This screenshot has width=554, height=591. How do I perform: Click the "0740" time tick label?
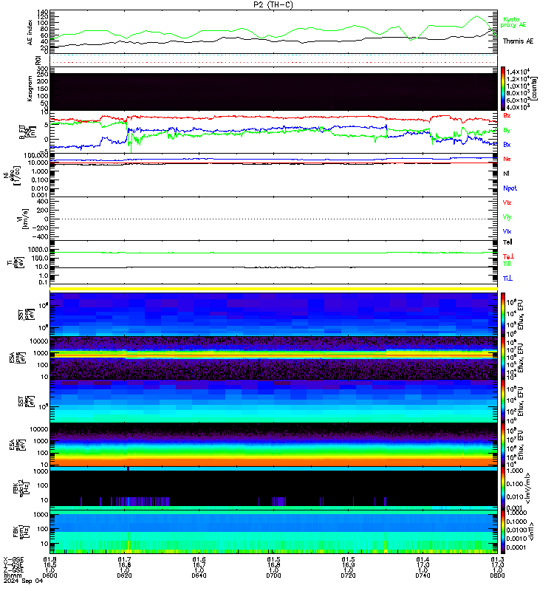[423, 575]
